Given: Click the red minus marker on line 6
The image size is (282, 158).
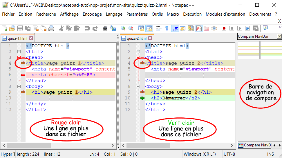Looking at the screenshot, I should (x=23, y=75).
